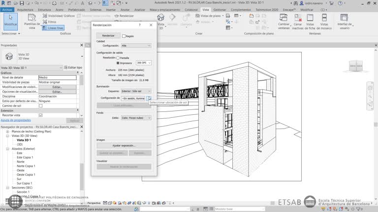This screenshot has height=212, width=378.
Task: Click the Configuración de sol field in dialog
Action: [133, 98]
